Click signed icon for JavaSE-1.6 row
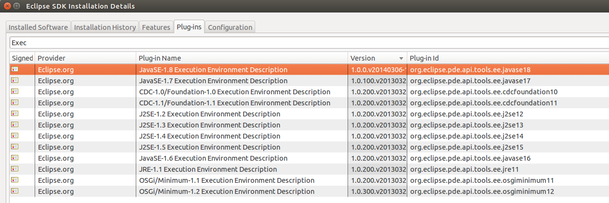The width and height of the screenshot is (609, 203). tap(14, 158)
